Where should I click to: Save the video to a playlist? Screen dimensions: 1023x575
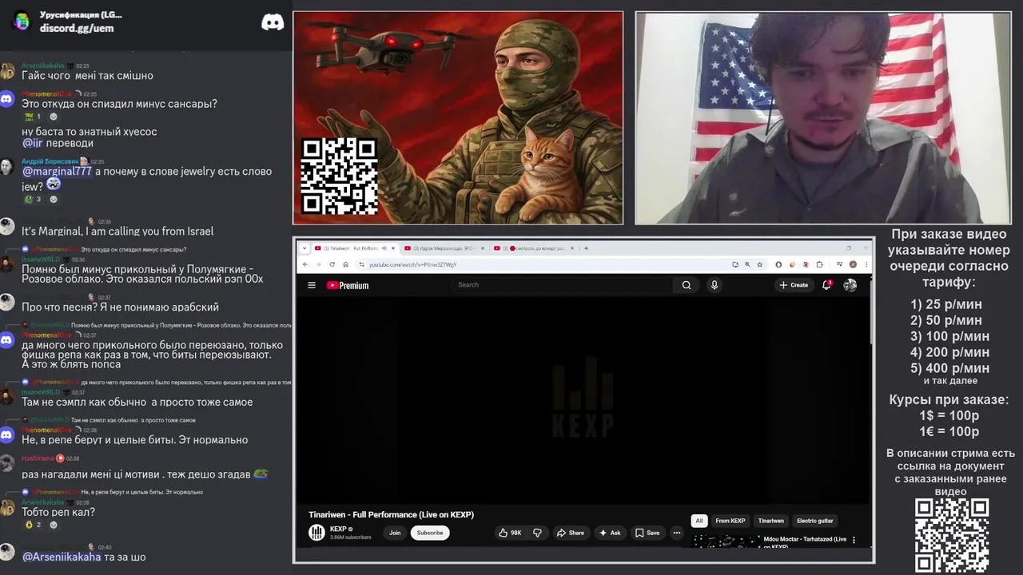[647, 533]
